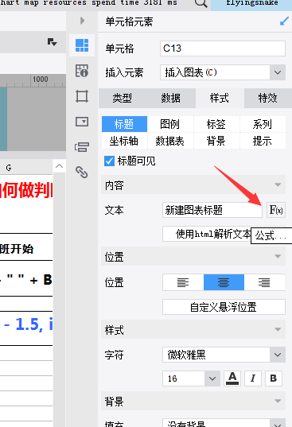Align title to the left
The height and width of the screenshot is (427, 292).
tap(183, 282)
